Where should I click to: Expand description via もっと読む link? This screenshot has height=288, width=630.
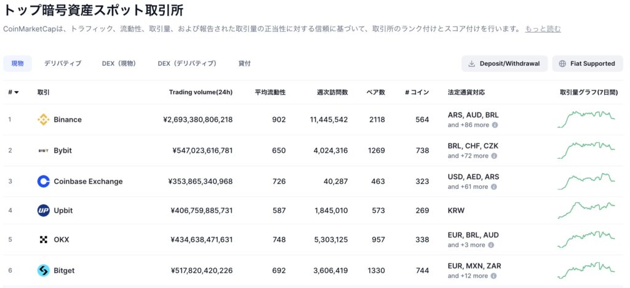[x=543, y=29]
